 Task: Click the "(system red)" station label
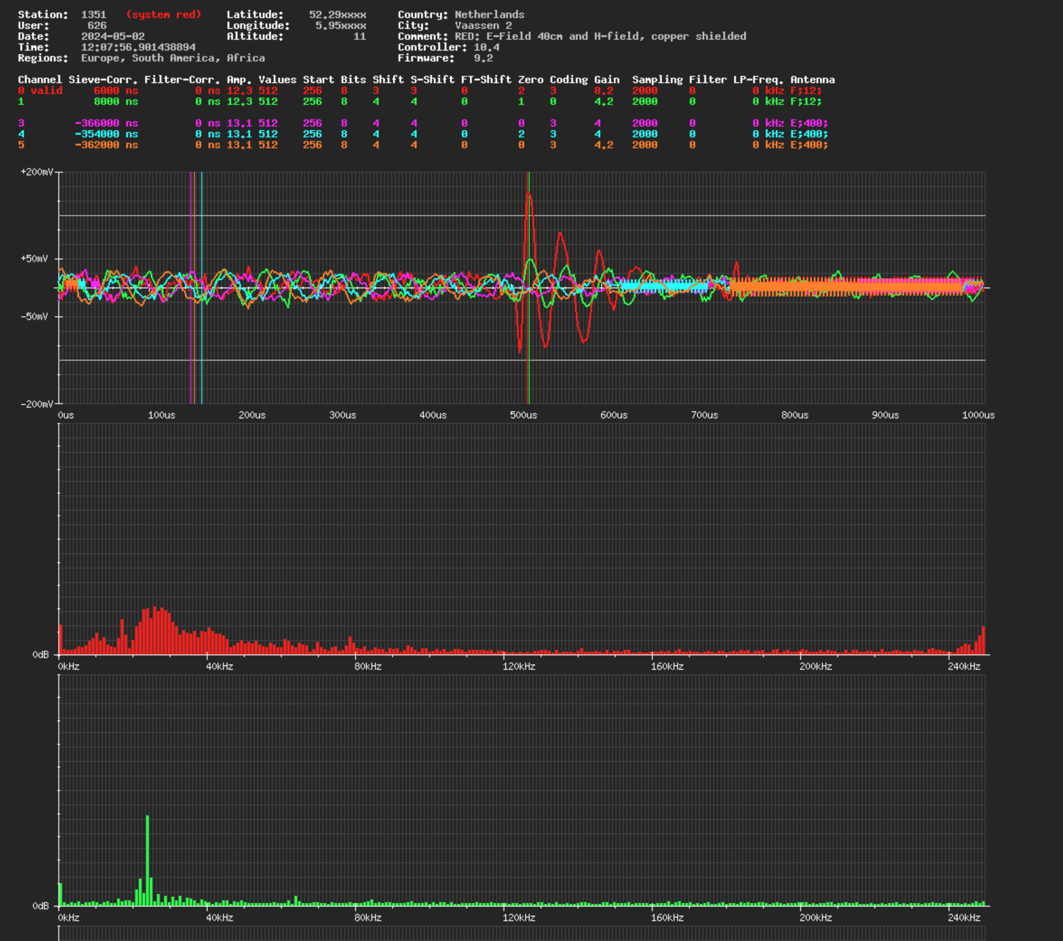[x=163, y=14]
